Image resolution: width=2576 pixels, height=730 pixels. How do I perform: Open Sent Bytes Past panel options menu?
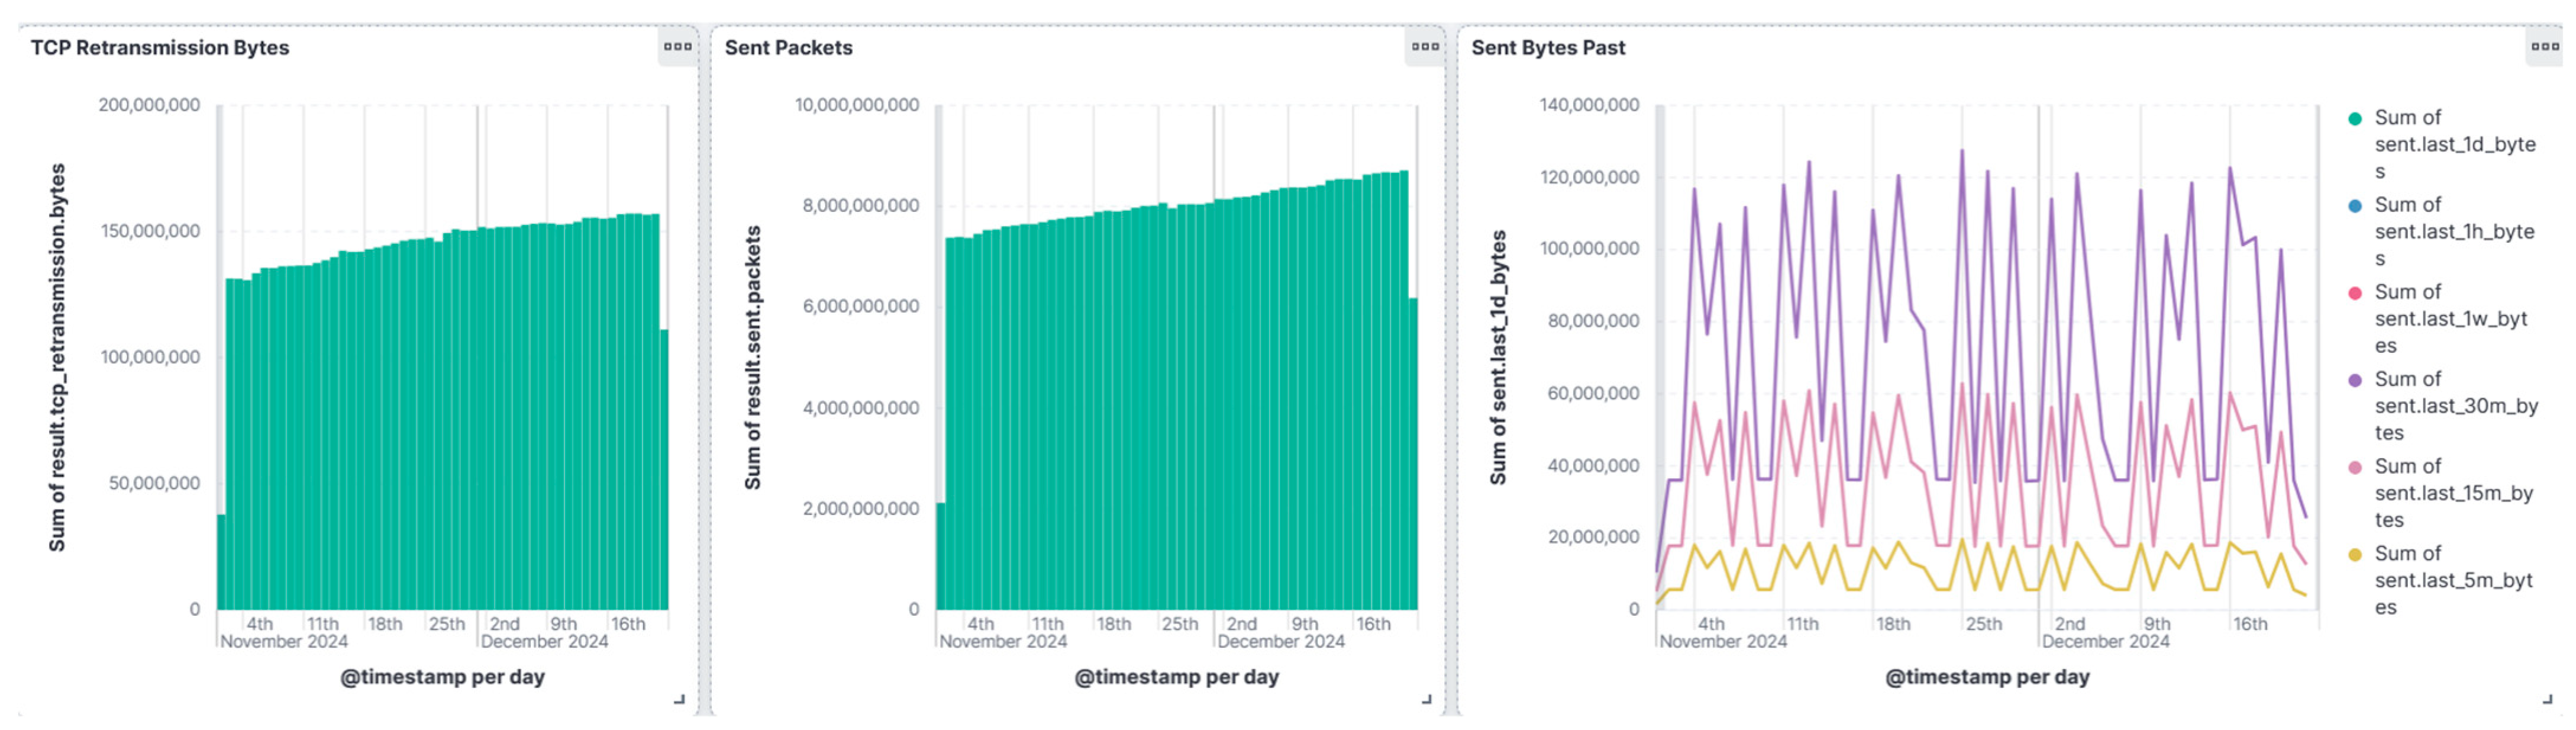pos(2544,46)
